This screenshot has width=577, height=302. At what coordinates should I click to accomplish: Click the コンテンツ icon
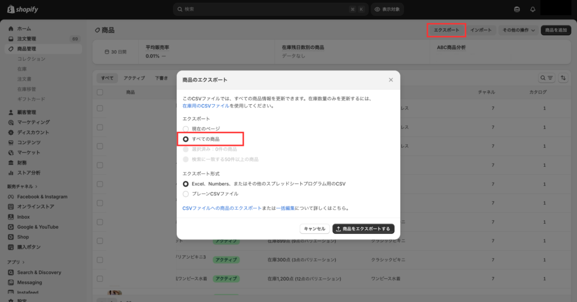click(x=11, y=143)
